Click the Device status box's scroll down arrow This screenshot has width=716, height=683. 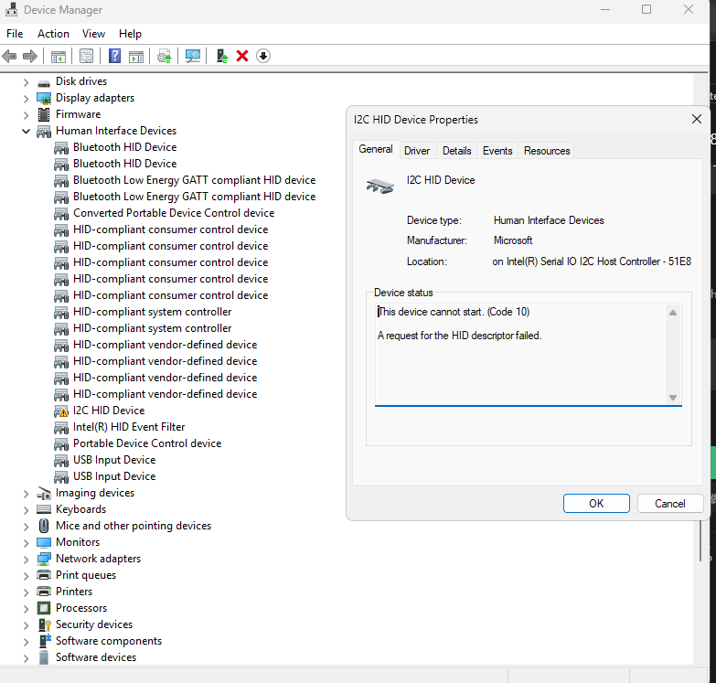coord(673,398)
